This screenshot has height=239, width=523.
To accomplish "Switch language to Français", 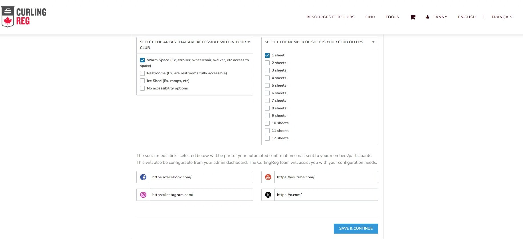I will (x=502, y=17).
